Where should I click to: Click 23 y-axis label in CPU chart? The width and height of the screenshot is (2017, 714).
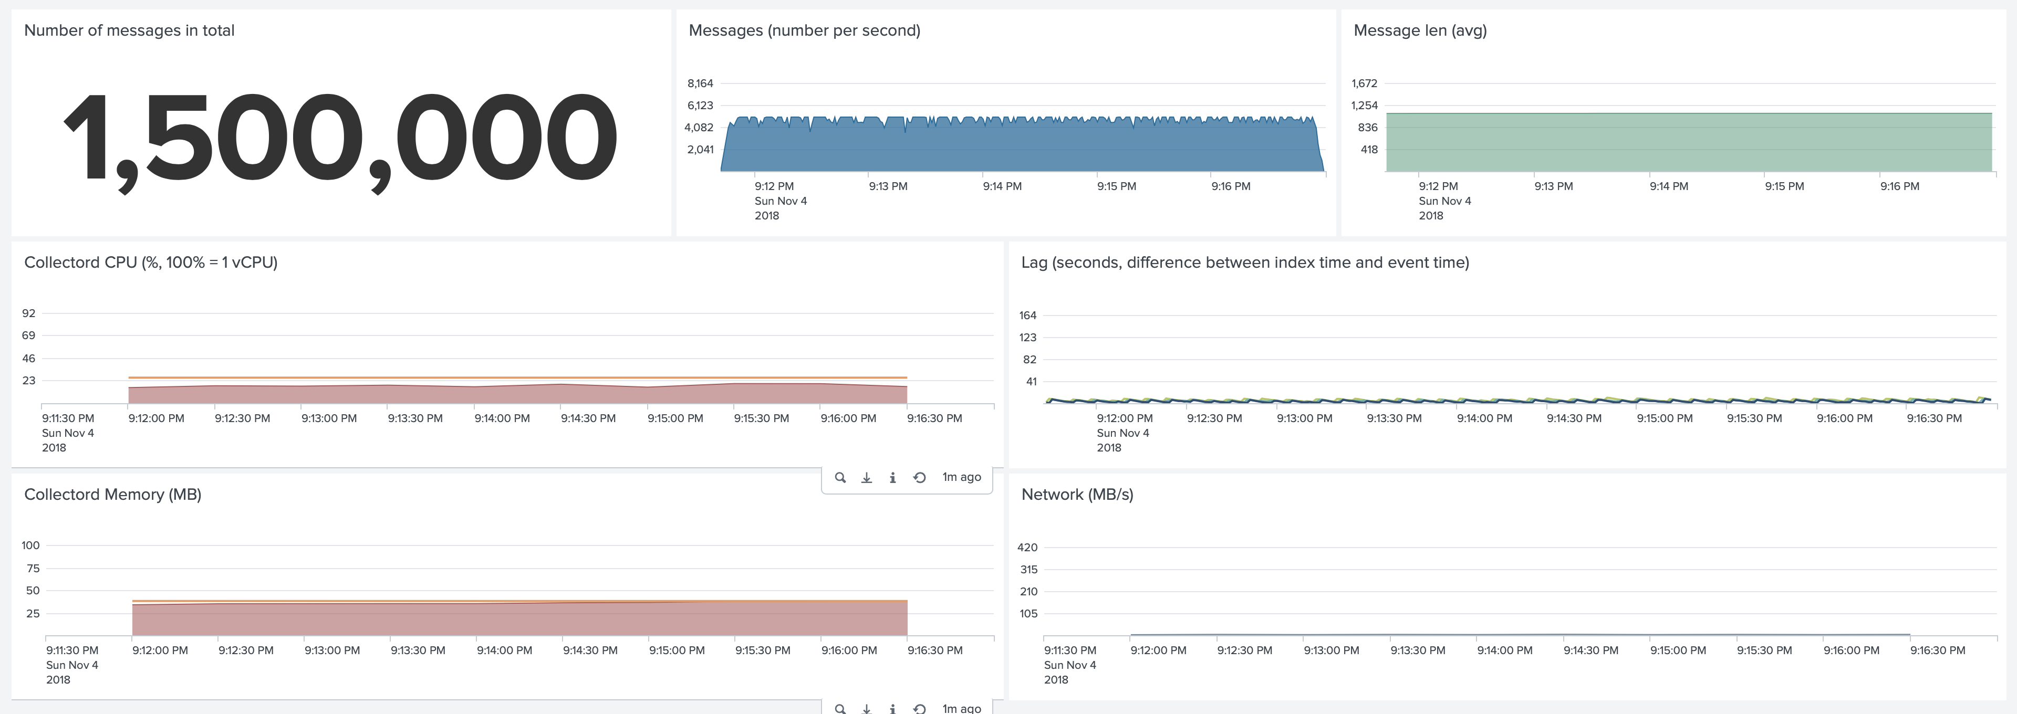[28, 381]
